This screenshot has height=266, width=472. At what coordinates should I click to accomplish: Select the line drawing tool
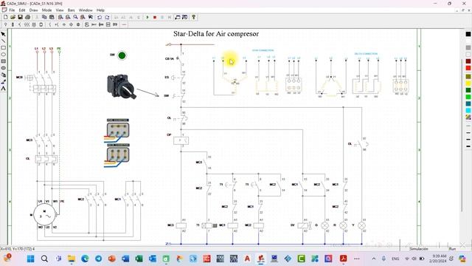[x=3, y=41]
